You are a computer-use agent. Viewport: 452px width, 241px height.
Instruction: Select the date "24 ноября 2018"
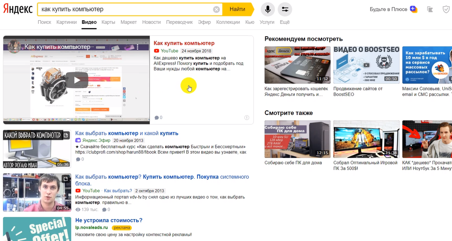click(196, 51)
